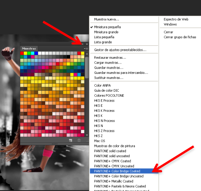Click the delete swatch trash icon
The image size is (201, 191).
[x=79, y=140]
